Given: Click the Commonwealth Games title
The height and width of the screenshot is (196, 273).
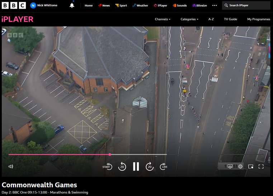Looking at the screenshot, I should tap(39, 185).
